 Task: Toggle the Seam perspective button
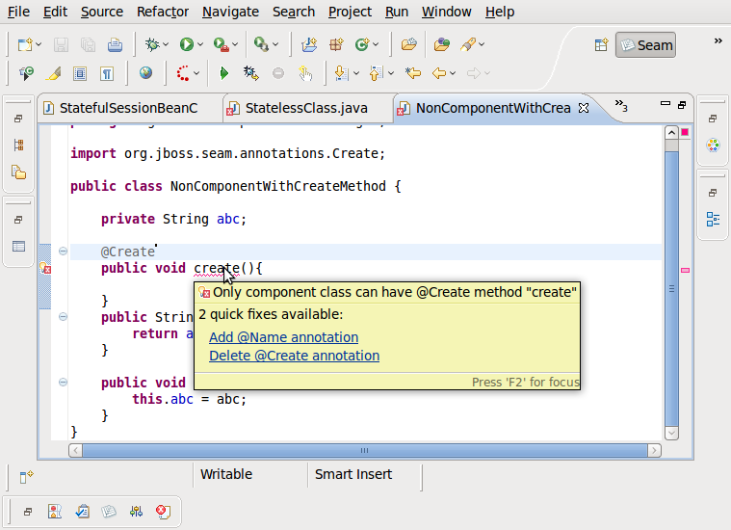(x=645, y=44)
